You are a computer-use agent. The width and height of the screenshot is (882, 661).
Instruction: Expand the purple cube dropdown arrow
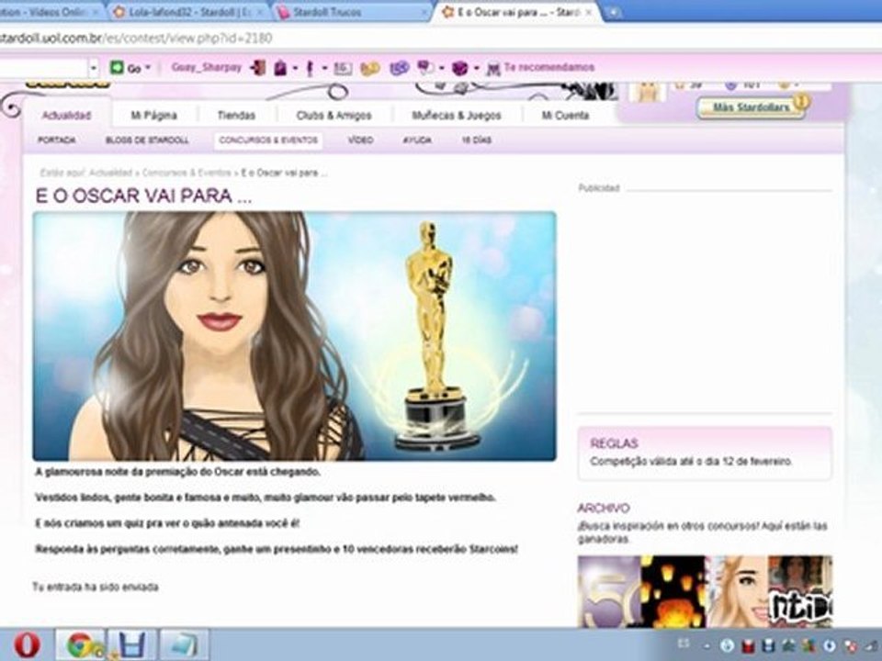(x=476, y=69)
